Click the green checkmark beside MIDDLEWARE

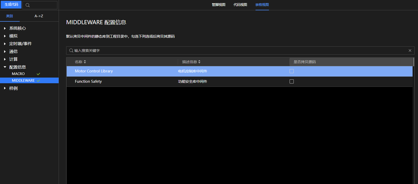click(x=38, y=81)
